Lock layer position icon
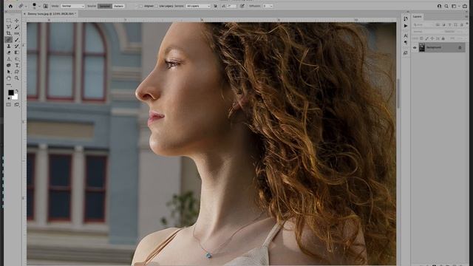473x266 pixels. point(432,38)
